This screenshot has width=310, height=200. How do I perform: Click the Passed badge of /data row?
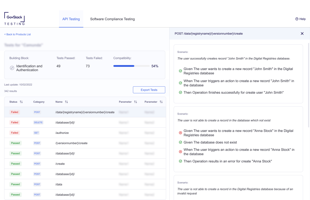pos(15,184)
